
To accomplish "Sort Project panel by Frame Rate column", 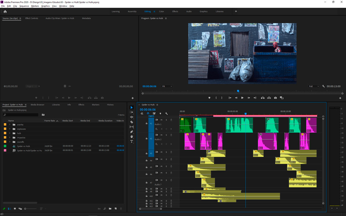I will pos(50,121).
